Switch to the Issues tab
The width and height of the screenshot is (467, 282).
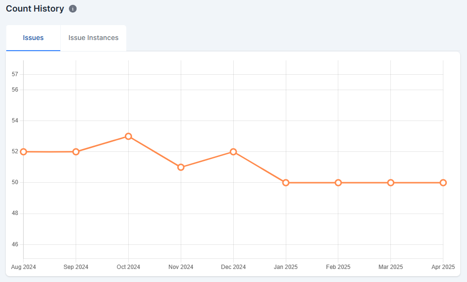point(33,38)
